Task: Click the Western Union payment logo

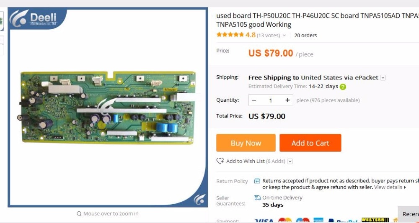Action: pyautogui.click(x=375, y=220)
